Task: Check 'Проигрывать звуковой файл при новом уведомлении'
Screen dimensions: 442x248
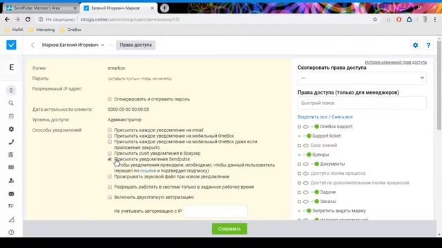Action: (110, 176)
